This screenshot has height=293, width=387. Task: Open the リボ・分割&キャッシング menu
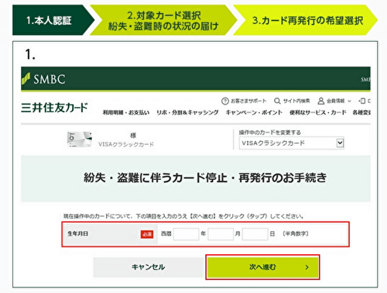pos(187,112)
